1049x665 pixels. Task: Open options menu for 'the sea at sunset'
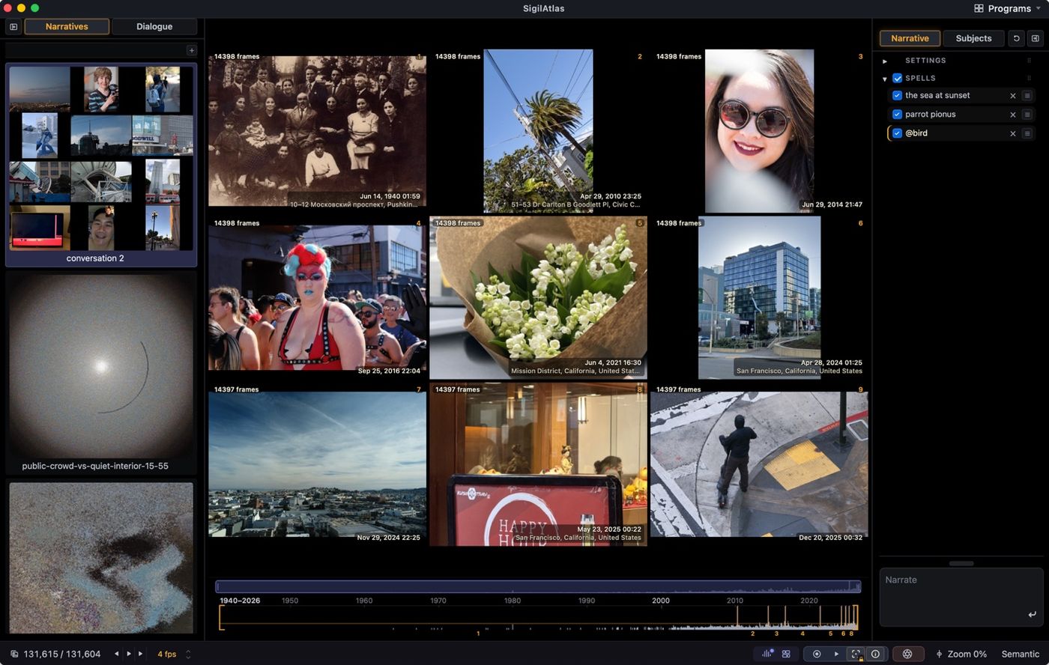pos(1027,96)
